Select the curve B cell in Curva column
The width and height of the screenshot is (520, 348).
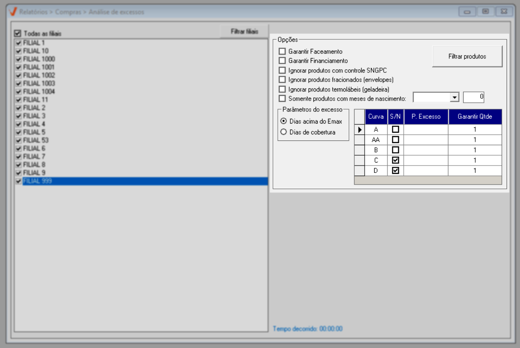(x=376, y=150)
